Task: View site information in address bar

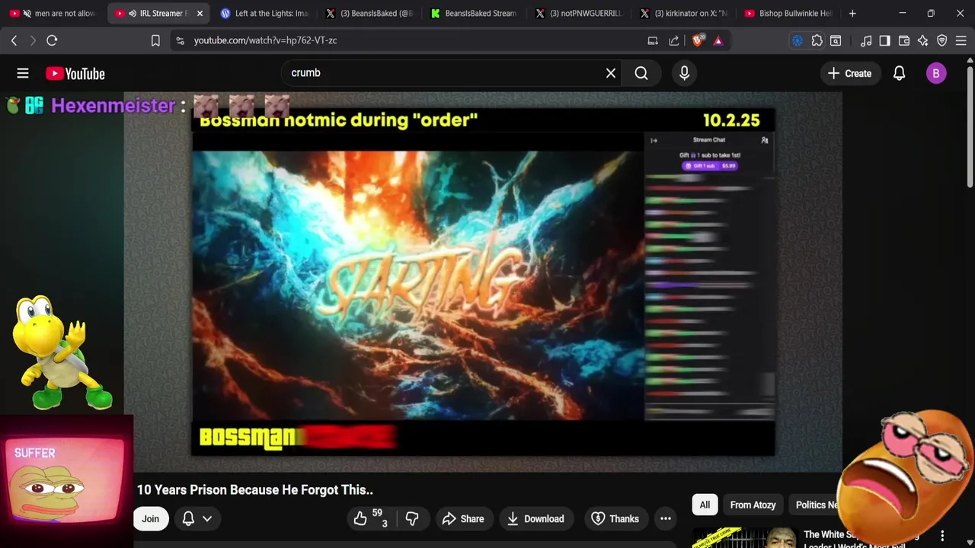Action: coord(180,40)
